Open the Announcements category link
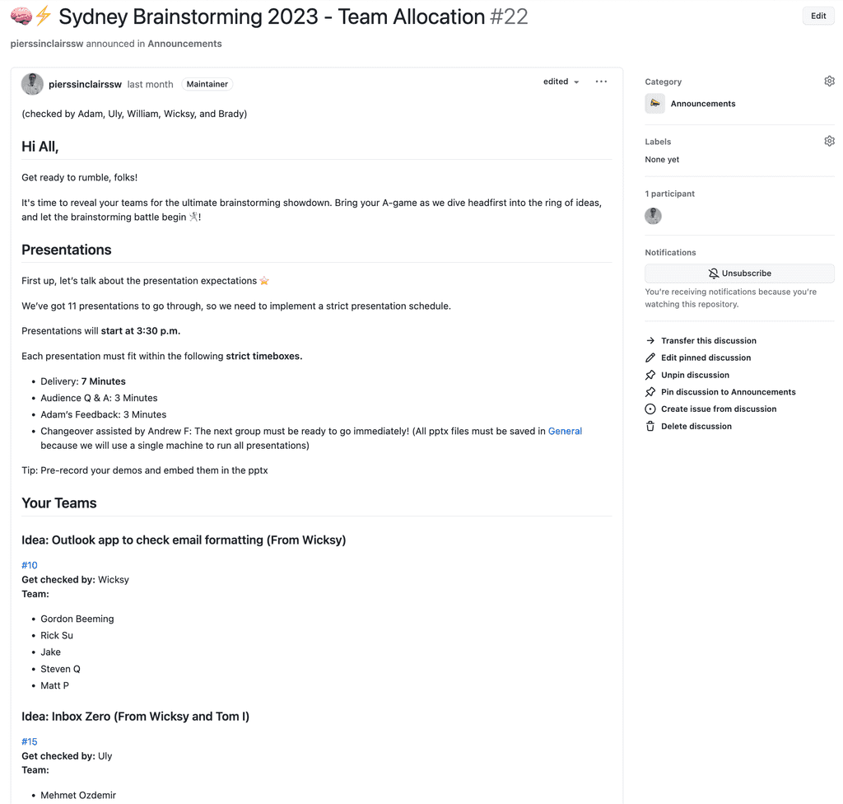 click(702, 103)
